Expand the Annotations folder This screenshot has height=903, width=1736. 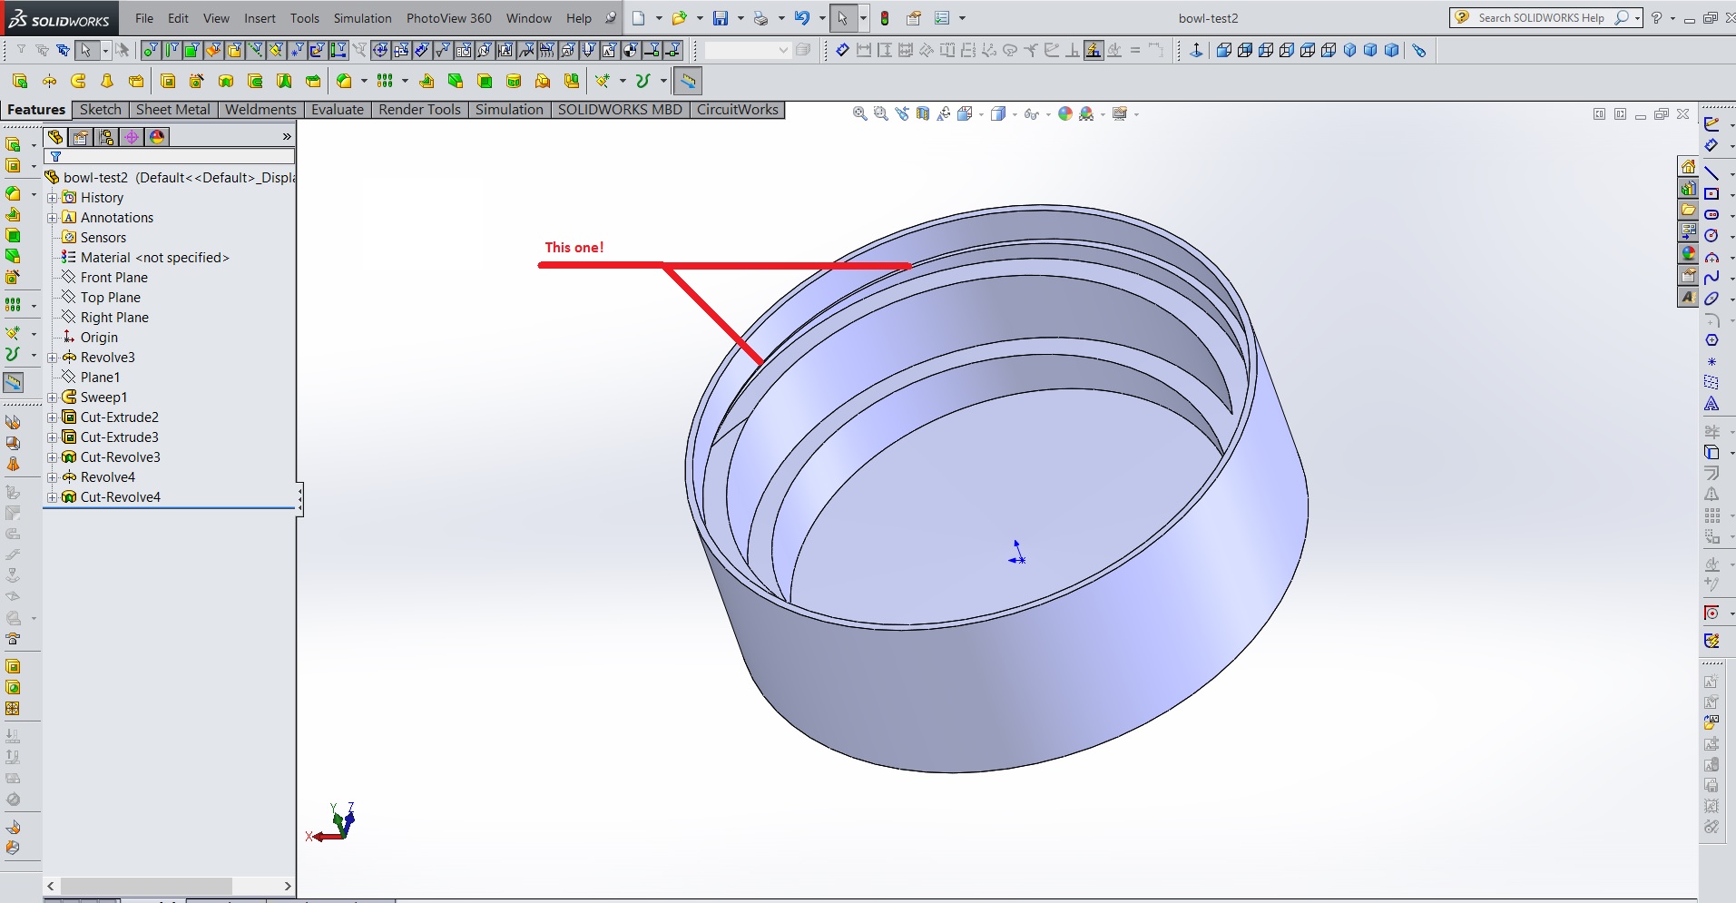tap(52, 217)
